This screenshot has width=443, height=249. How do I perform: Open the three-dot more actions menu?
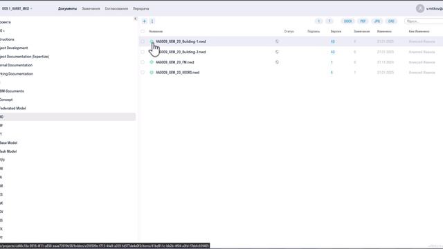[x=152, y=21]
